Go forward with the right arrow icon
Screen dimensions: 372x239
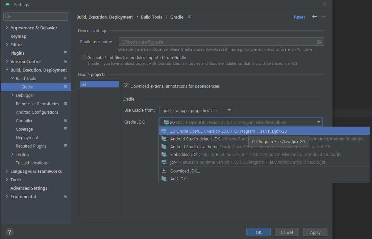(323, 17)
